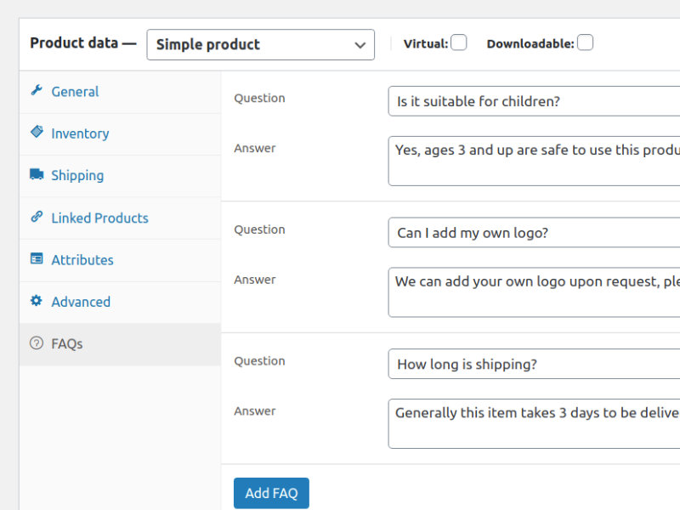
Task: Select the FAQs tab
Action: click(120, 344)
